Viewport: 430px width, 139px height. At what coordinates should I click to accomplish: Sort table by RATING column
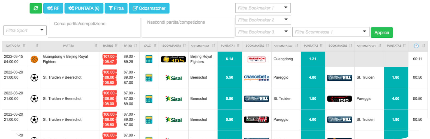click(x=110, y=46)
